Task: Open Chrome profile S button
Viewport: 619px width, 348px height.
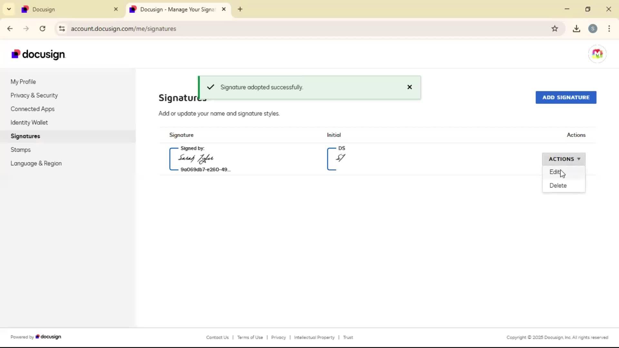Action: (593, 29)
